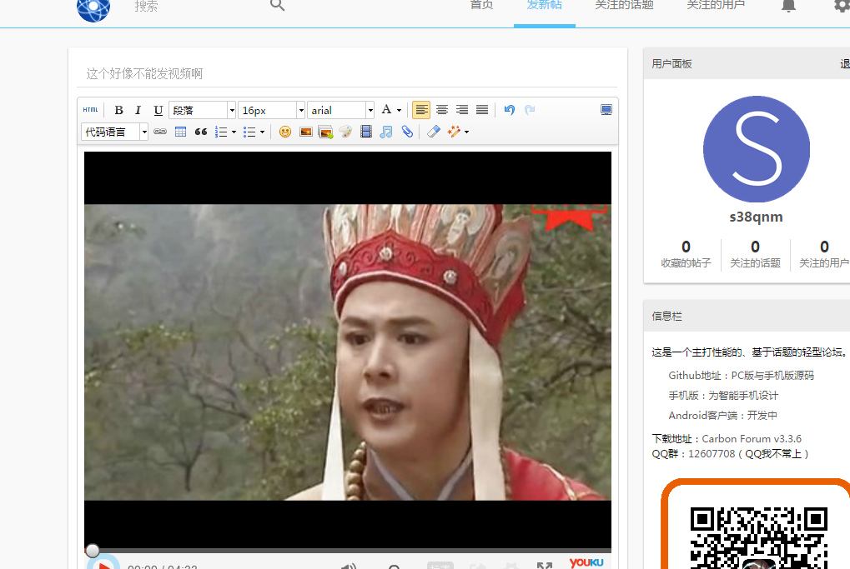
Task: Insert a hyperlink
Action: [160, 132]
